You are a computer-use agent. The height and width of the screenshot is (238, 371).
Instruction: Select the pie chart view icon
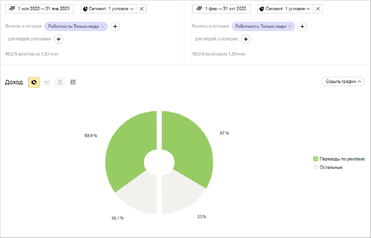34,82
